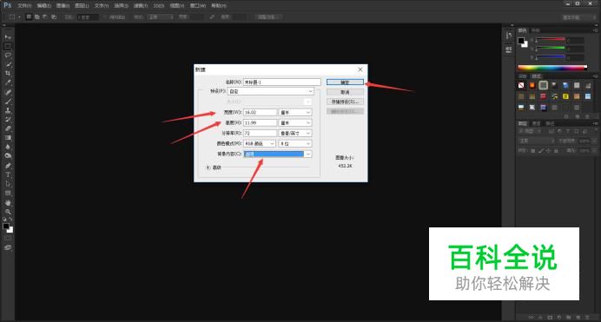601x322 pixels.
Task: Choose Subtract from selection mode
Action: (x=45, y=16)
